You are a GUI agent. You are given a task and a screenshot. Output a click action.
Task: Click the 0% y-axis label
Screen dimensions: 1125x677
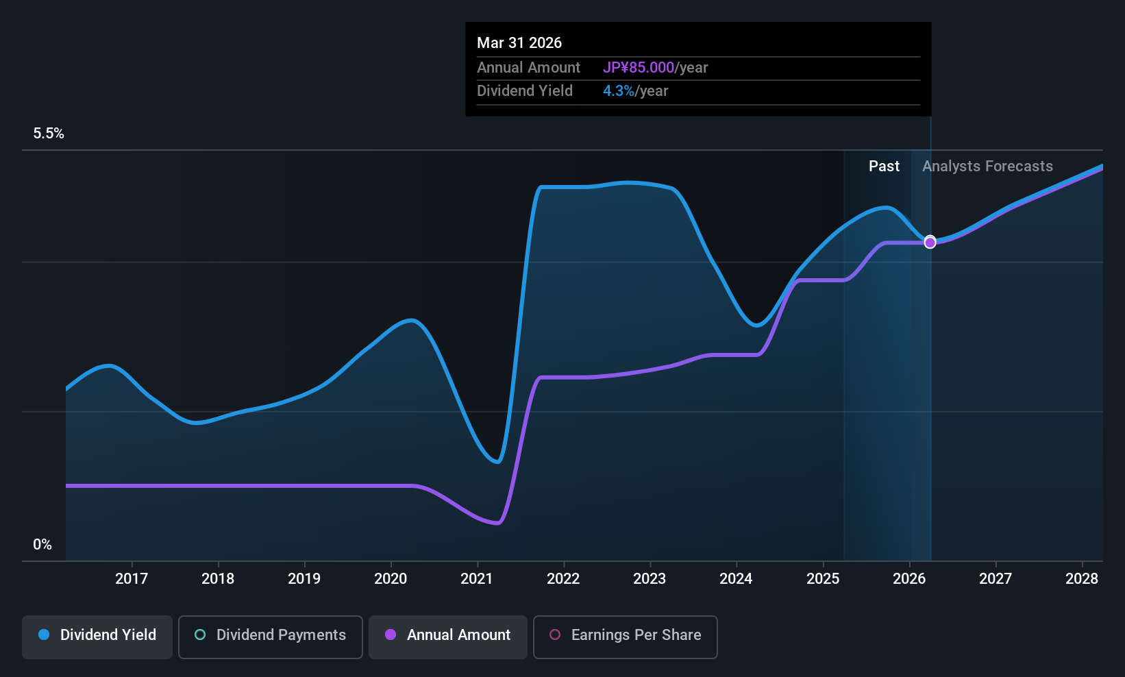pyautogui.click(x=42, y=545)
